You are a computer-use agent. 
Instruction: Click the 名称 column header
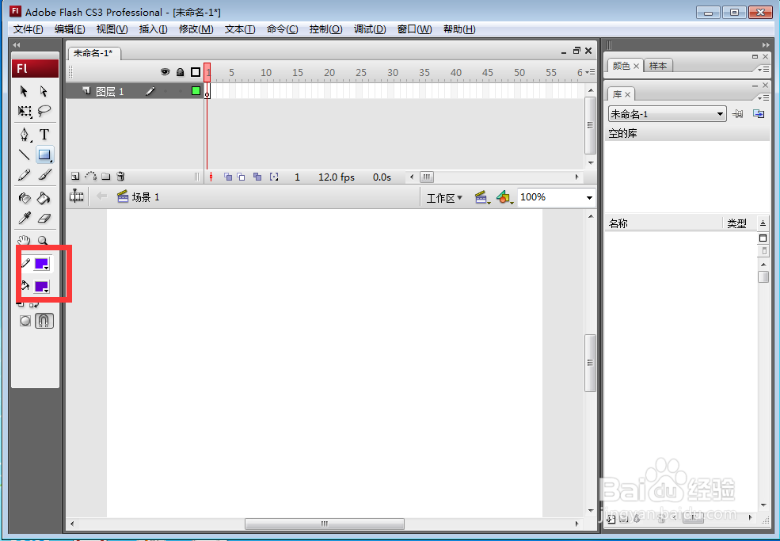tap(618, 224)
